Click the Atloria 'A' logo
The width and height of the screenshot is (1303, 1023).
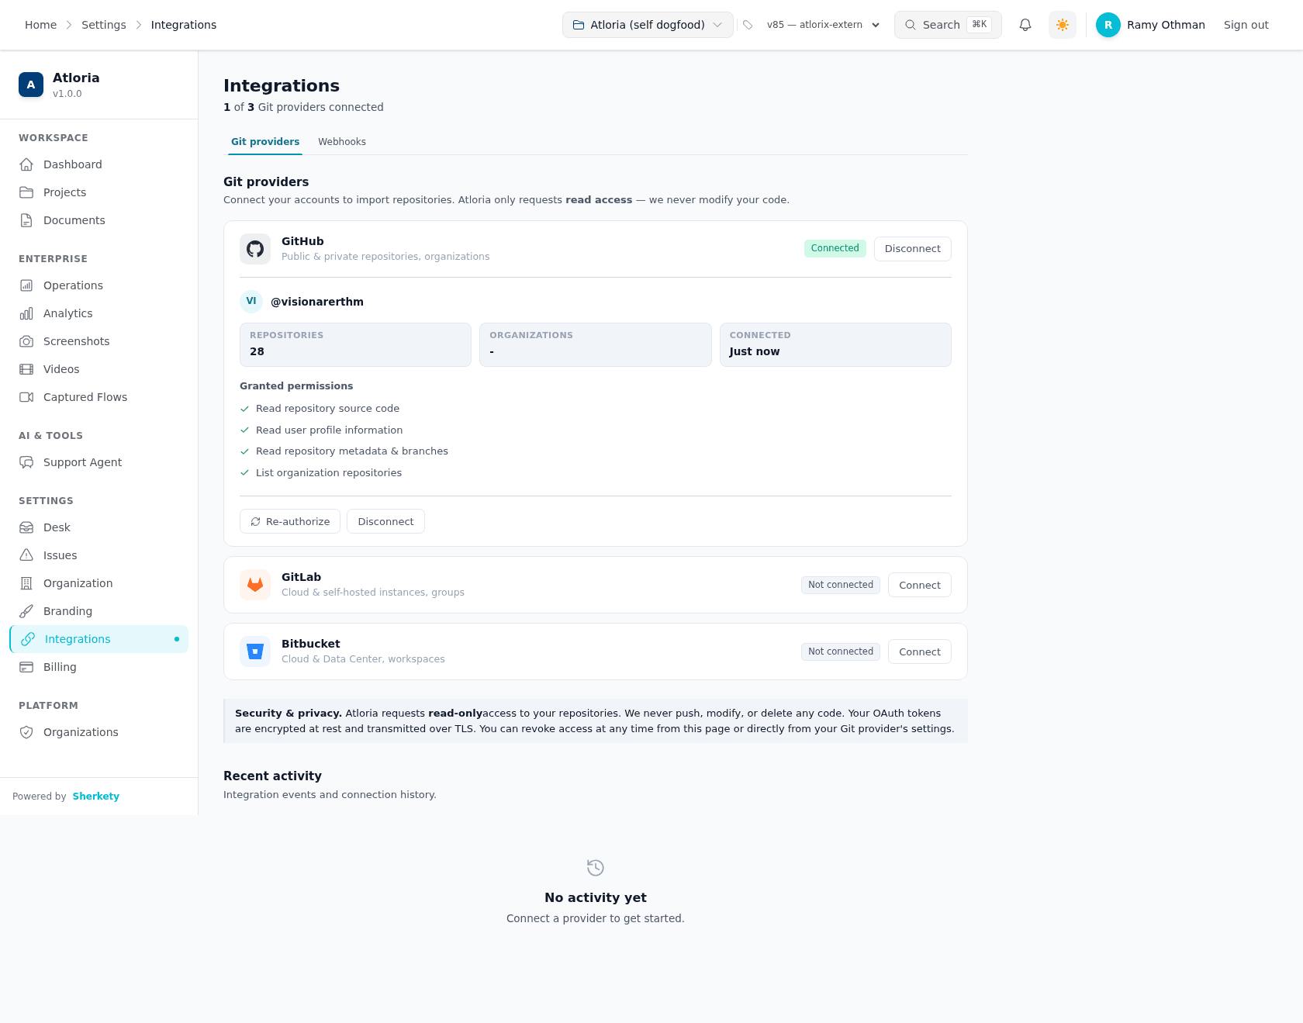tap(31, 85)
